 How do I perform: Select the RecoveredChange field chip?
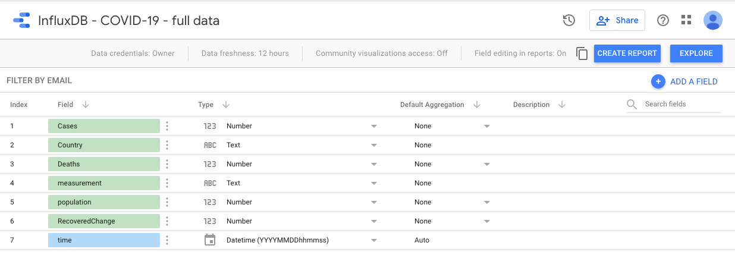[x=104, y=221]
